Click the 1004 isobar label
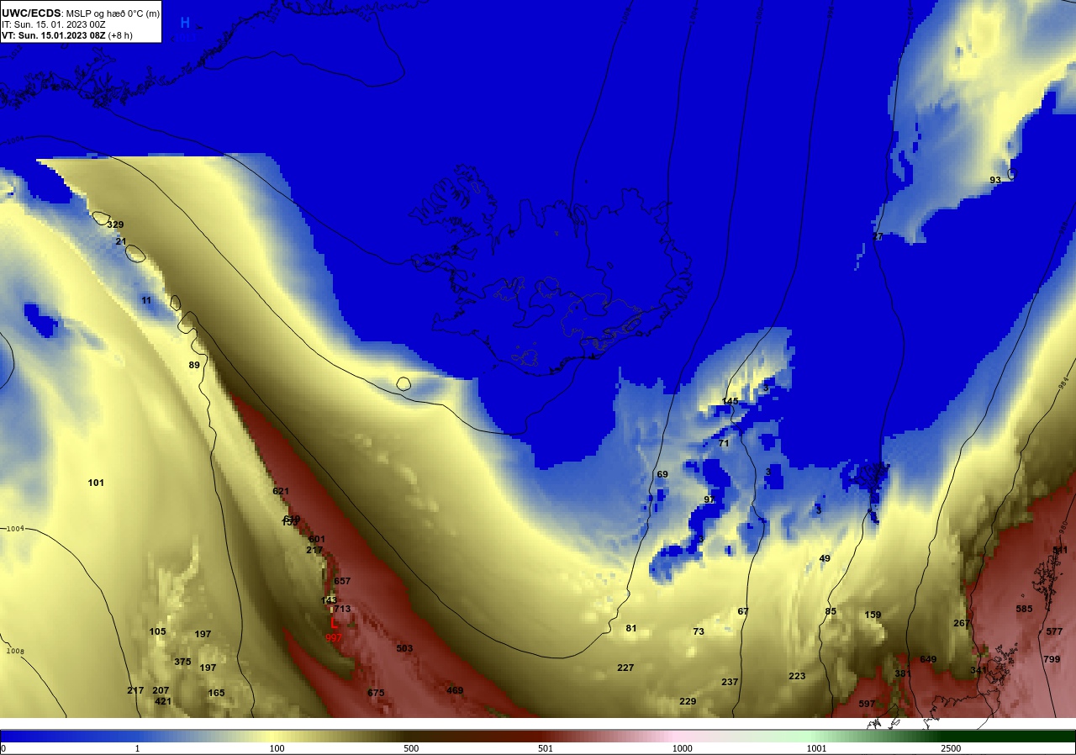This screenshot has height=755, width=1076. 15,529
